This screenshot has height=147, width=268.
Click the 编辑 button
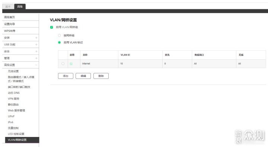coord(83,76)
